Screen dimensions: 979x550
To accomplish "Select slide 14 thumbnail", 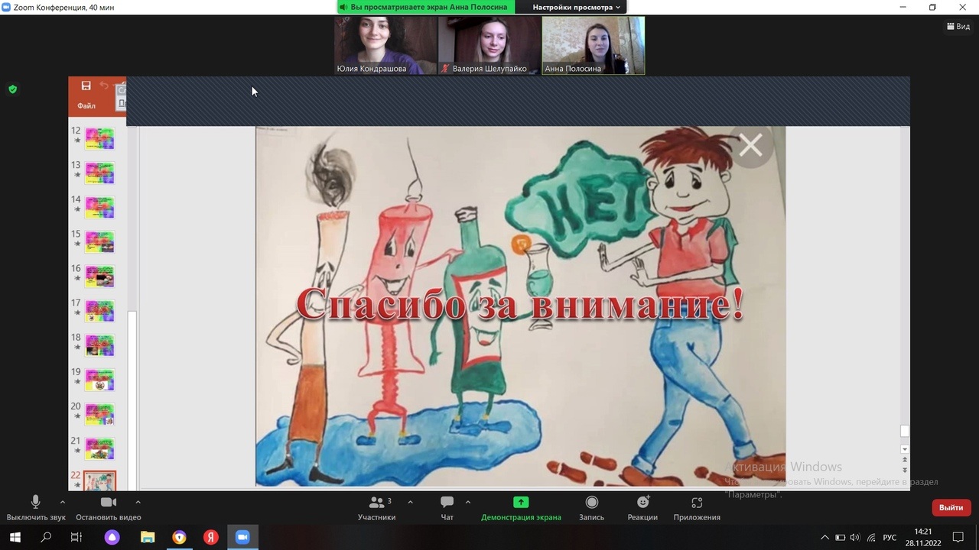I will pos(99,207).
